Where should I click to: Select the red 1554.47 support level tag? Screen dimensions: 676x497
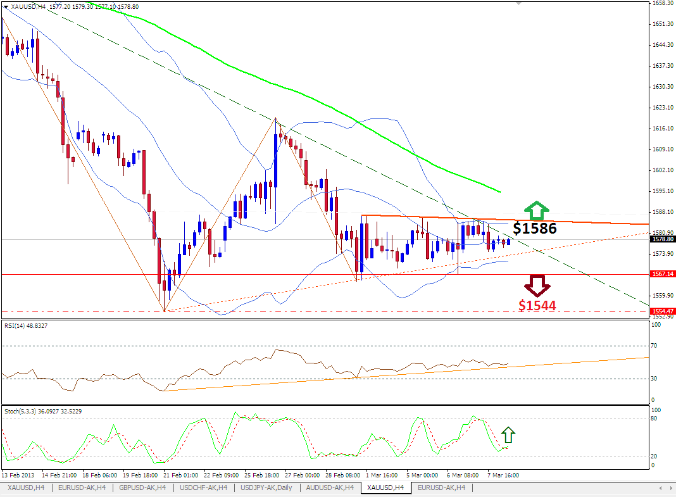661,311
